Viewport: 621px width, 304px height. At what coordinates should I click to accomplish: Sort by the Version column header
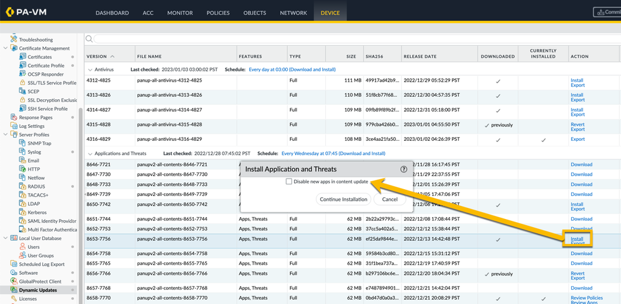pos(97,56)
